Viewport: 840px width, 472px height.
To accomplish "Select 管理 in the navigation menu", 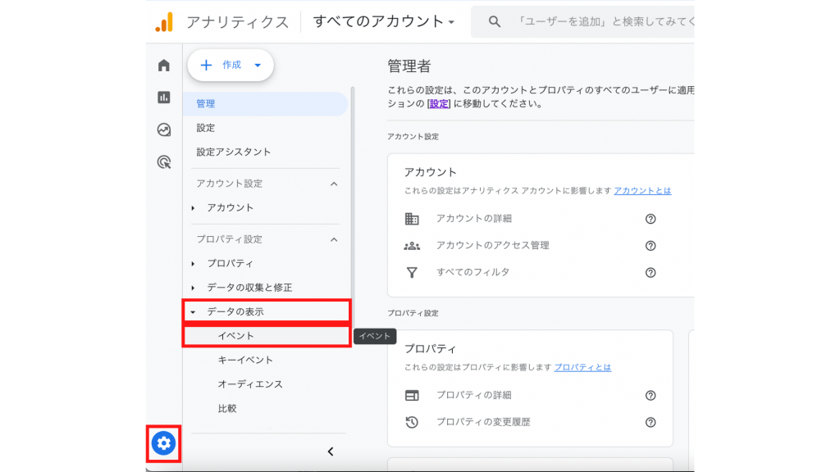I will click(266, 104).
